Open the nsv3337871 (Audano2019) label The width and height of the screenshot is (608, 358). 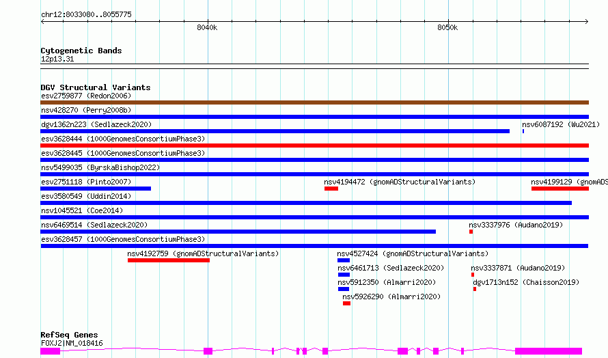(x=518, y=268)
